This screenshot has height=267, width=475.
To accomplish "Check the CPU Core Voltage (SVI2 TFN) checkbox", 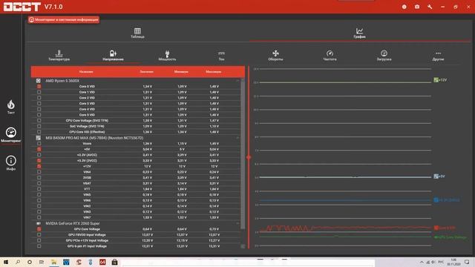I will point(39,120).
